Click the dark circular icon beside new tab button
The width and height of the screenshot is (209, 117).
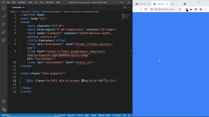(185, 4)
